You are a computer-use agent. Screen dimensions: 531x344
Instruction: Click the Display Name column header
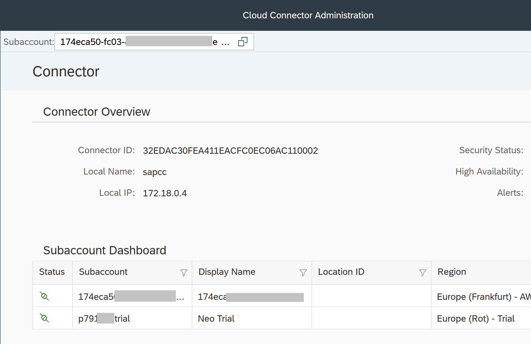click(x=227, y=272)
